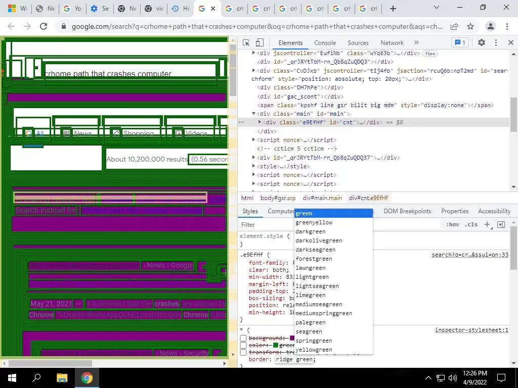This screenshot has width=518, height=388.
Task: Expand the div ending in QDQ37
Action: 253,158
